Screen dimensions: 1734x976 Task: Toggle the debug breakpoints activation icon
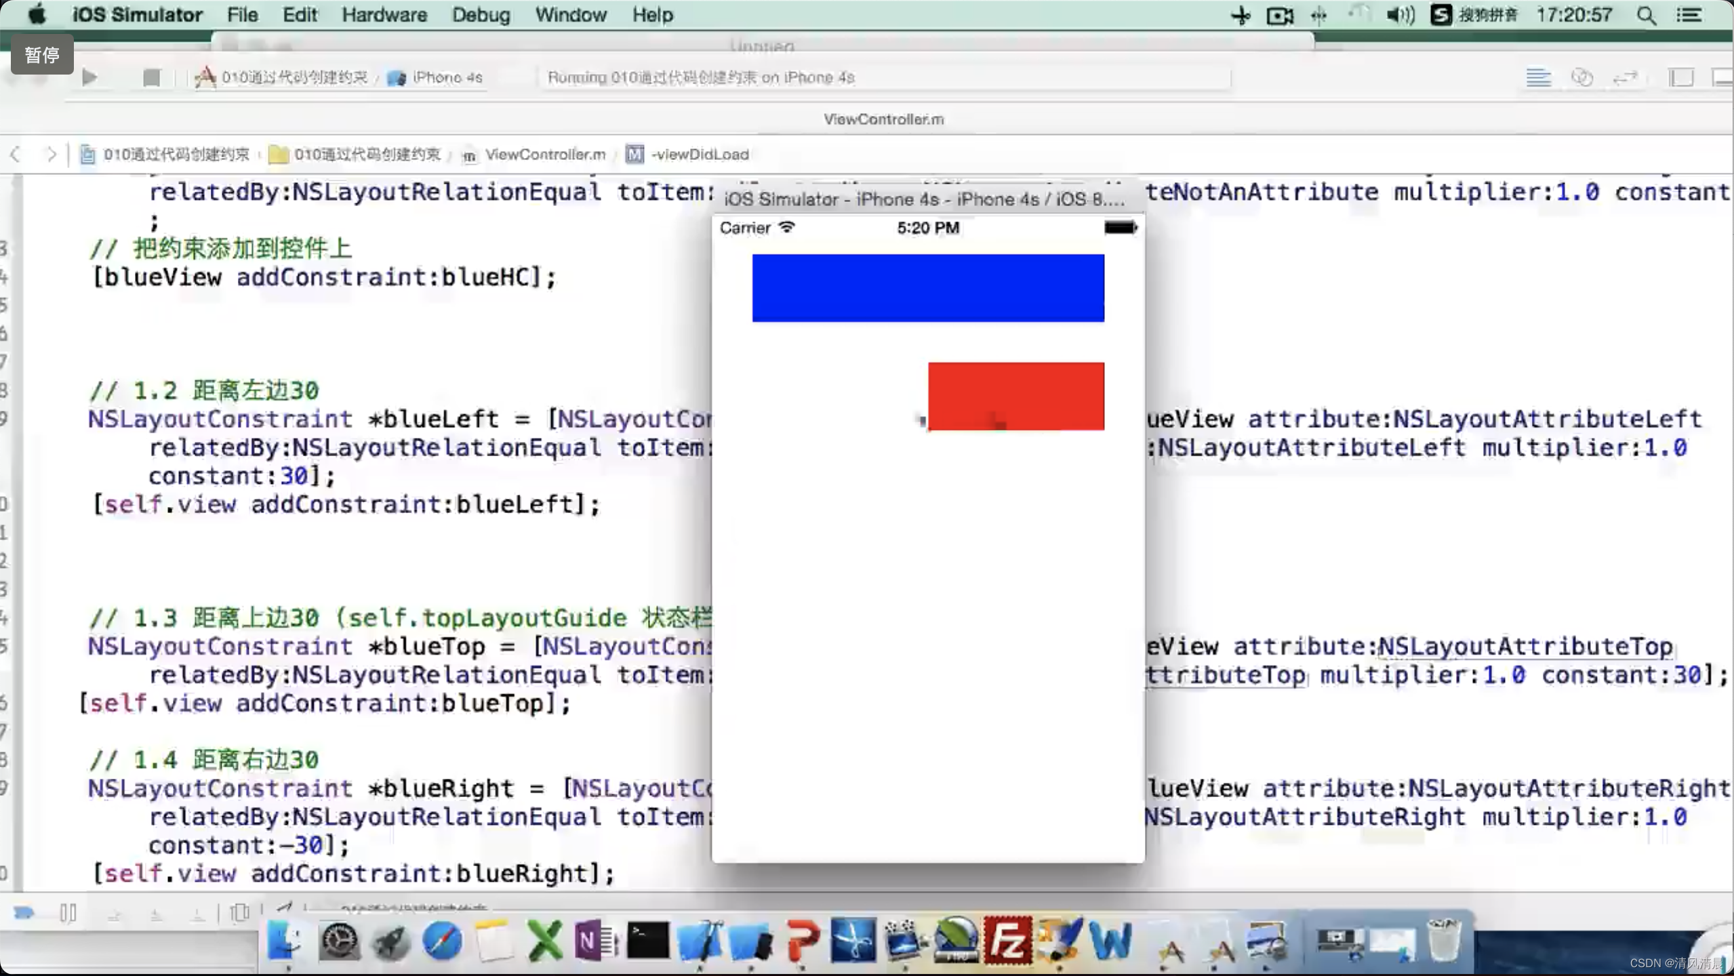[24, 913]
